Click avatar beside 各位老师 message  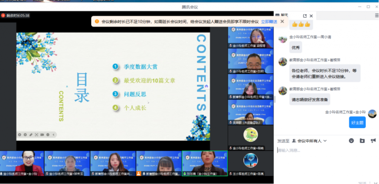(283, 61)
